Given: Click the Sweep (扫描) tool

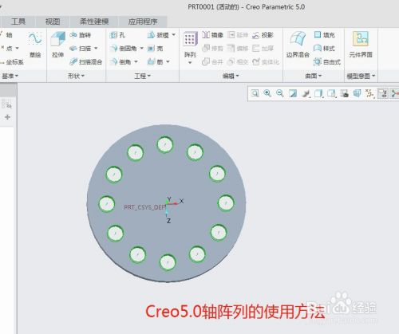Looking at the screenshot, I should [x=80, y=49].
